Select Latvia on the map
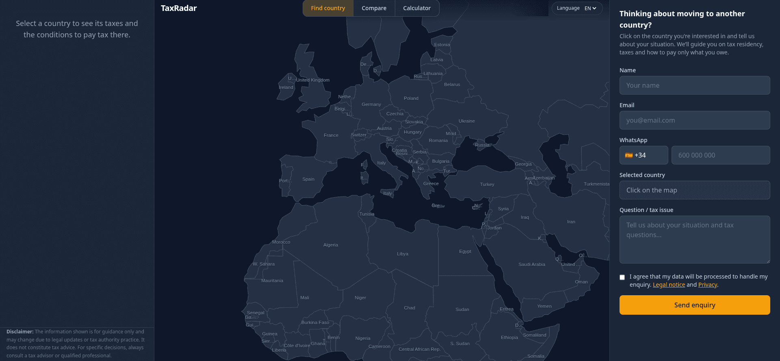Viewport: 780px width, 361px height. point(437,60)
